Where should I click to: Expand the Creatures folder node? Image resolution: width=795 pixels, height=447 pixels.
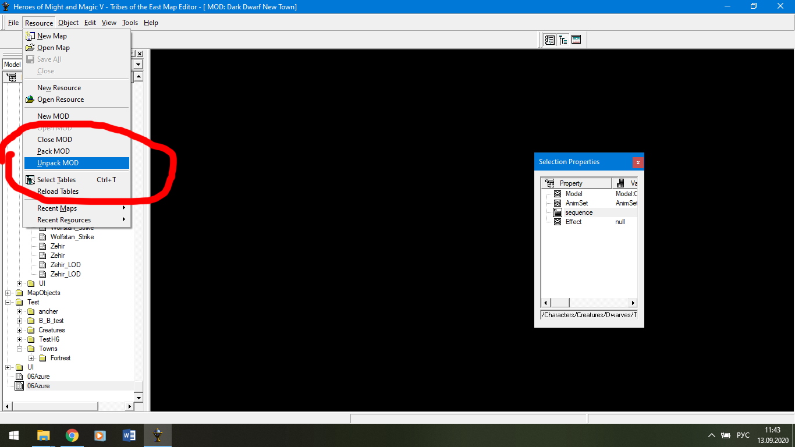click(x=20, y=330)
